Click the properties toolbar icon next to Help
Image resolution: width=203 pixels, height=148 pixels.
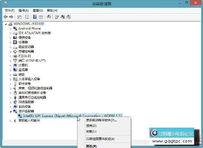41,17
